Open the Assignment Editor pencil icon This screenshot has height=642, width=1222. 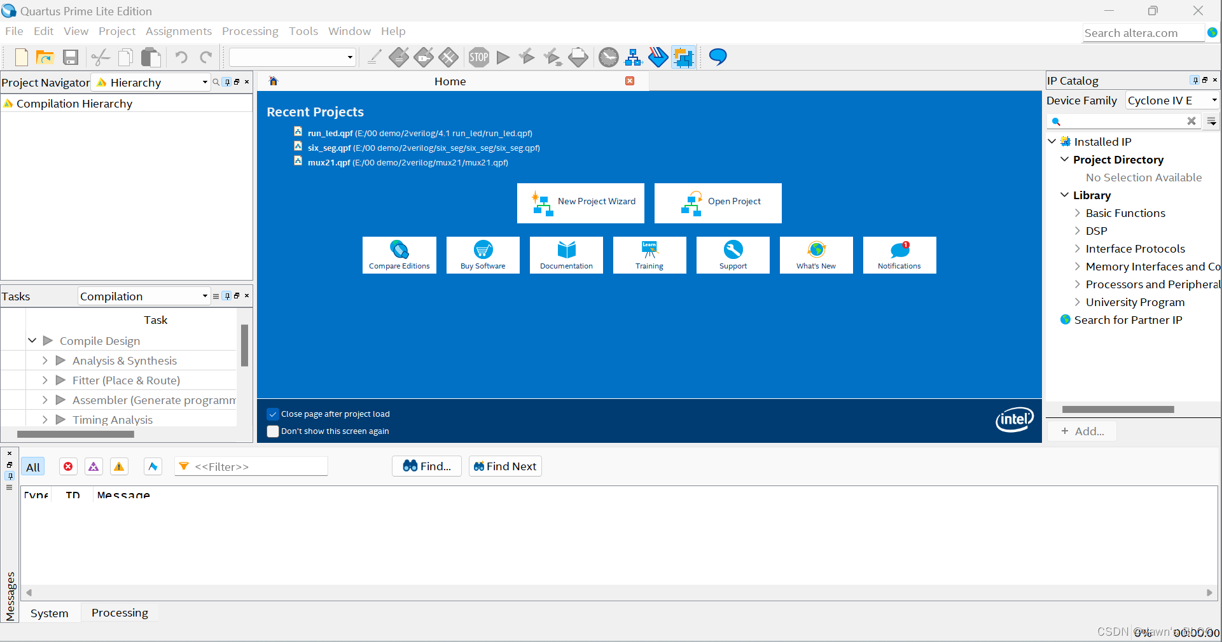tap(375, 57)
